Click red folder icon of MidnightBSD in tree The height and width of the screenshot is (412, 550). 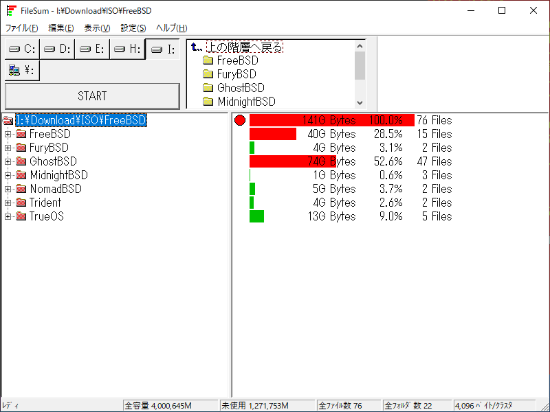(21, 175)
